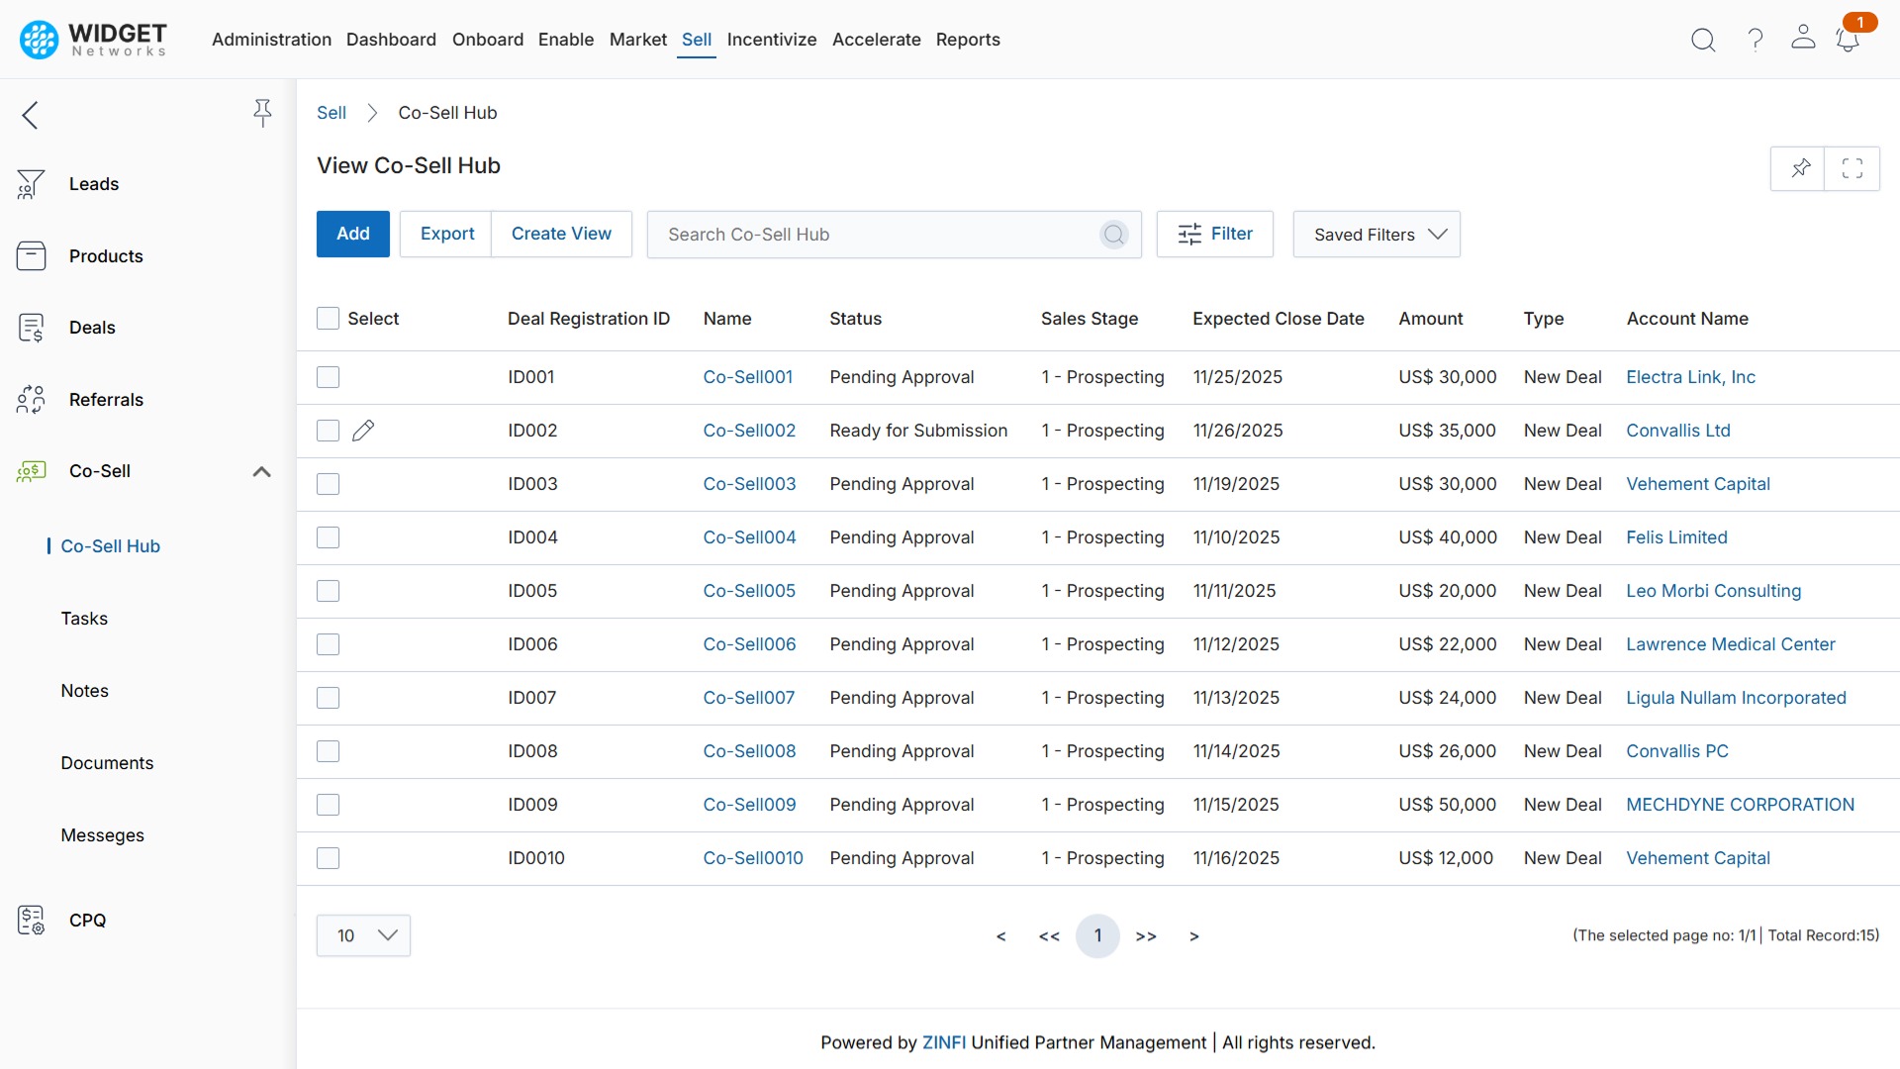Open the page size dropdown showing 10
Viewport: 1900px width, 1069px height.
pos(363,935)
